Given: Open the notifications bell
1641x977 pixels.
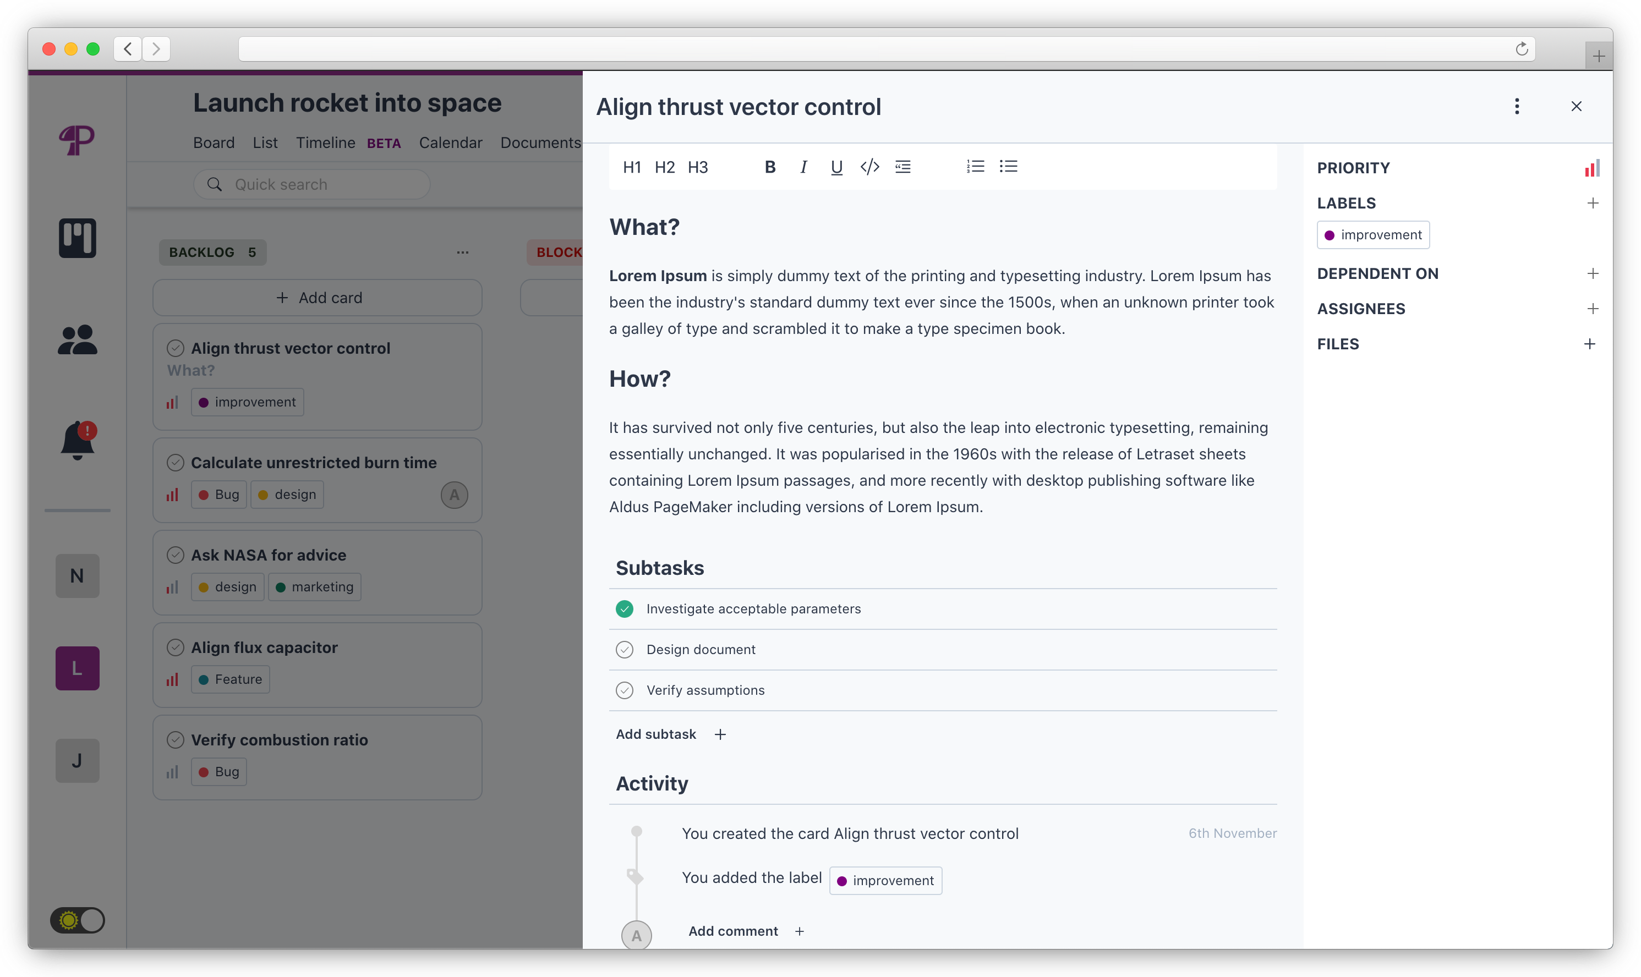Looking at the screenshot, I should [78, 440].
